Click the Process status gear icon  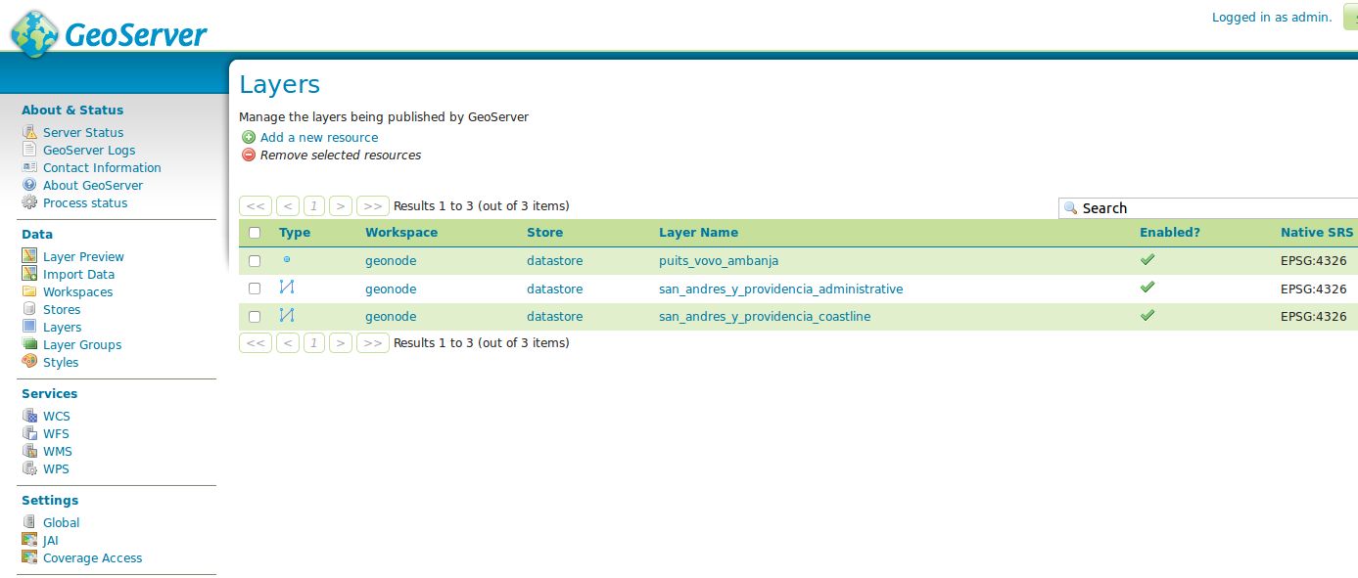tap(29, 202)
